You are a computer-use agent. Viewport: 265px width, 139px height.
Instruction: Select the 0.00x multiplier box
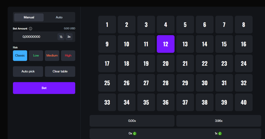[x=132, y=121]
